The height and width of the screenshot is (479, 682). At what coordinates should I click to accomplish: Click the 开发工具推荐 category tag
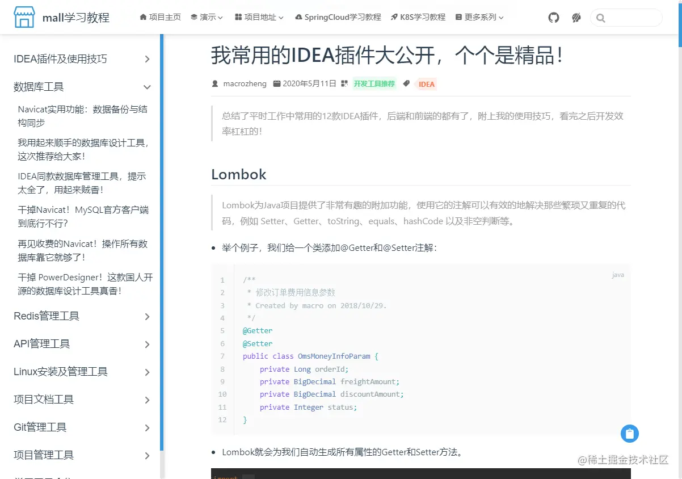(x=374, y=84)
